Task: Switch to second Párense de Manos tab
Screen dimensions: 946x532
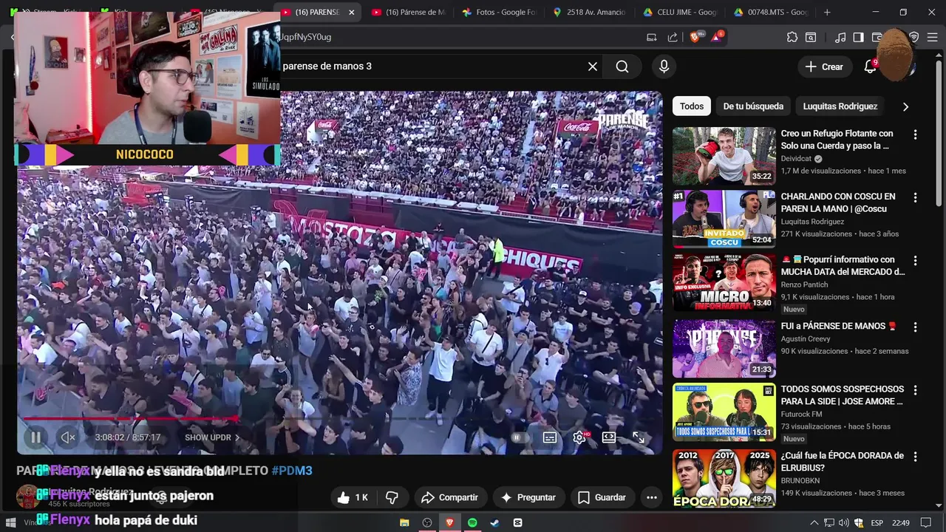Action: pos(409,13)
